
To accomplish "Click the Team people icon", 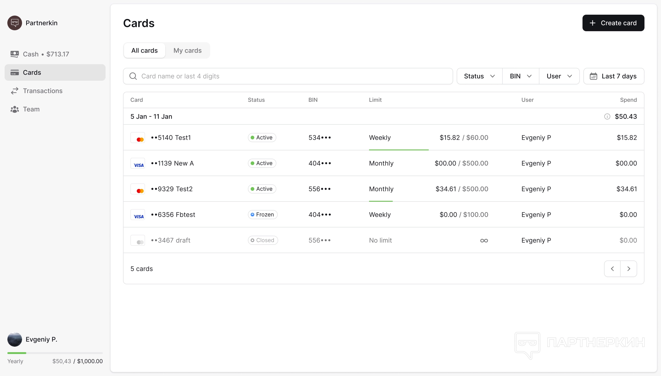I will [14, 109].
